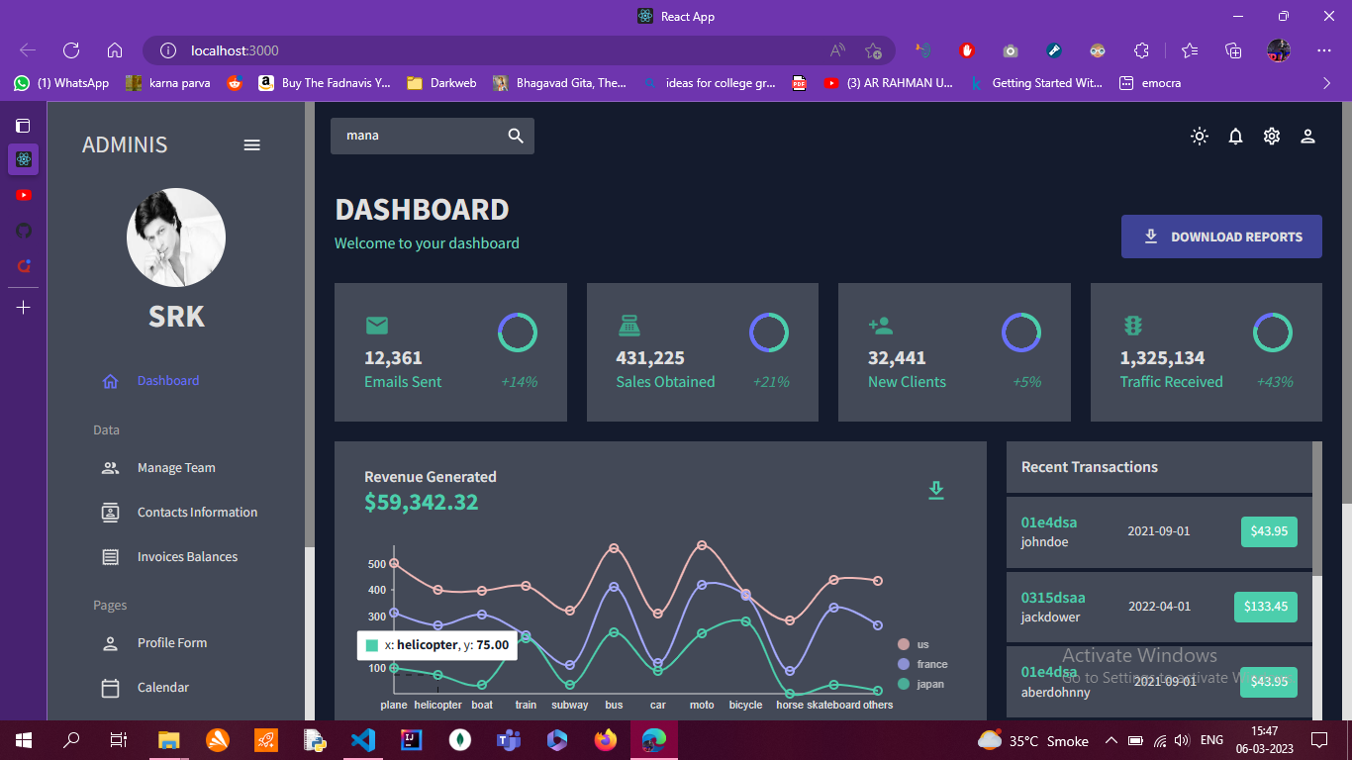Open the user profile icon at top right
Image resolution: width=1352 pixels, height=760 pixels.
pyautogui.click(x=1307, y=137)
